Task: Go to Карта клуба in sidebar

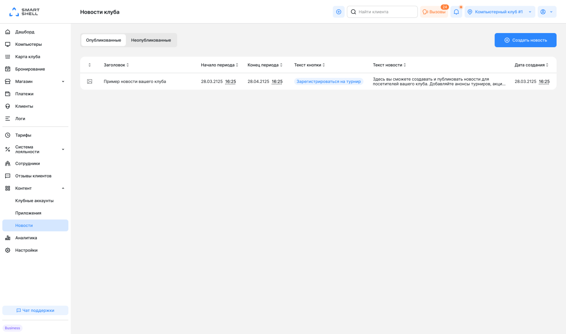Action: click(x=27, y=57)
